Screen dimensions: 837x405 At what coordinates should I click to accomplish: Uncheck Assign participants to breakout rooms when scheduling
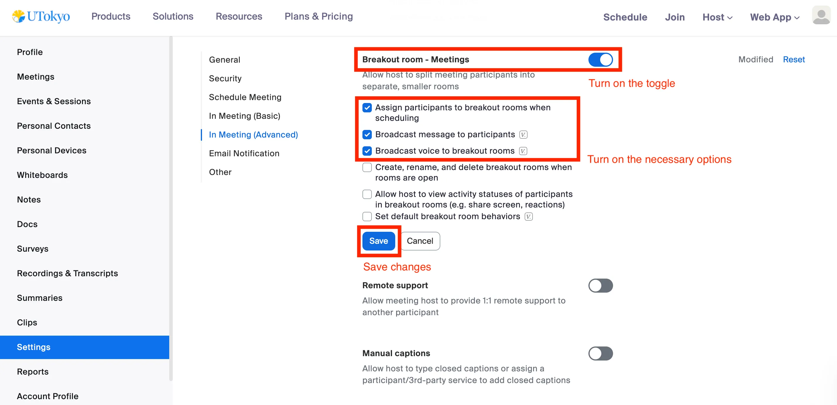coord(367,108)
